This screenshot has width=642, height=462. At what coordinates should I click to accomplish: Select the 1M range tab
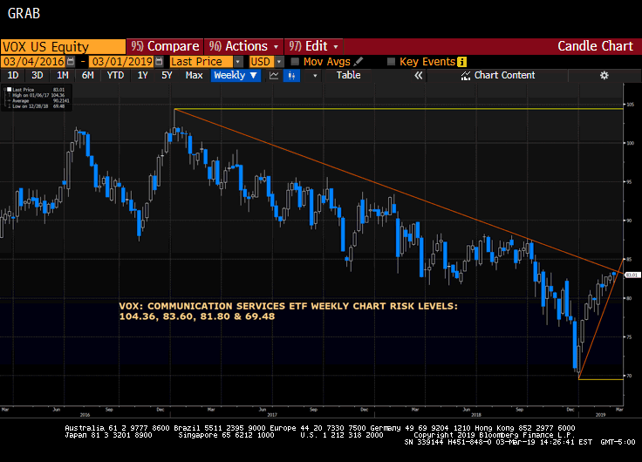point(63,75)
